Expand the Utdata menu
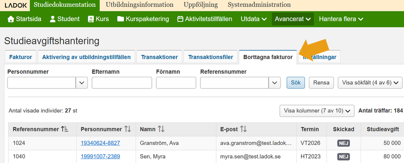Screen dimensions: 404x163 coord(254,19)
